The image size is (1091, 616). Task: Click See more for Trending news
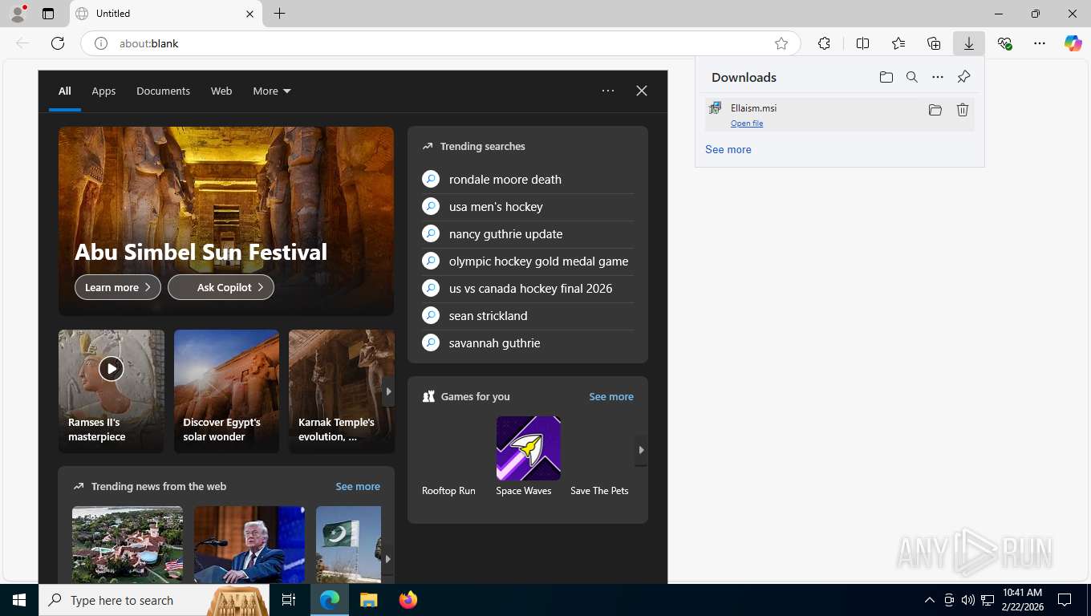[358, 486]
